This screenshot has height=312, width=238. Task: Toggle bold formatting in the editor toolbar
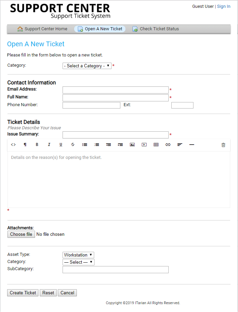pyautogui.click(x=37, y=144)
